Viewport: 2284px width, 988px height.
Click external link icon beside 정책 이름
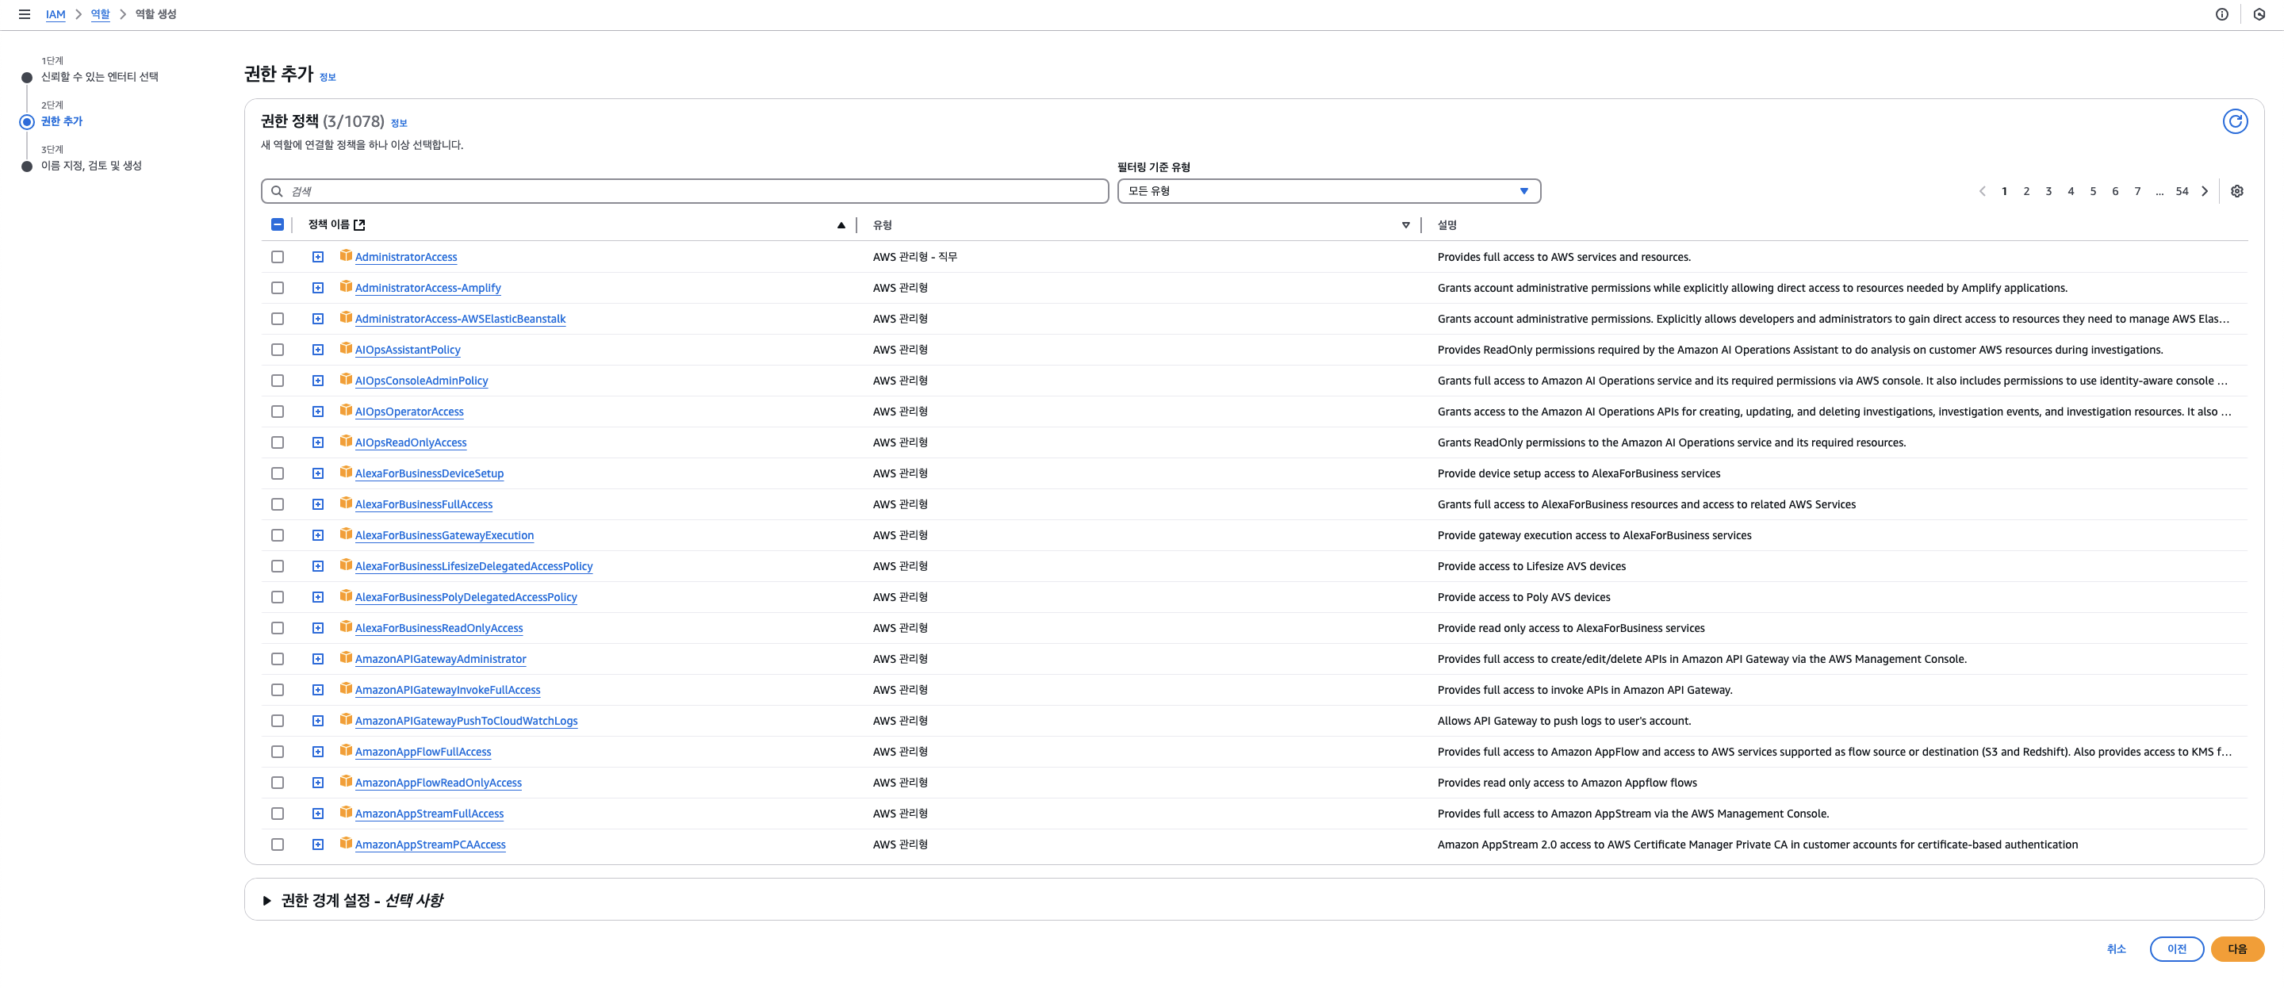click(359, 225)
